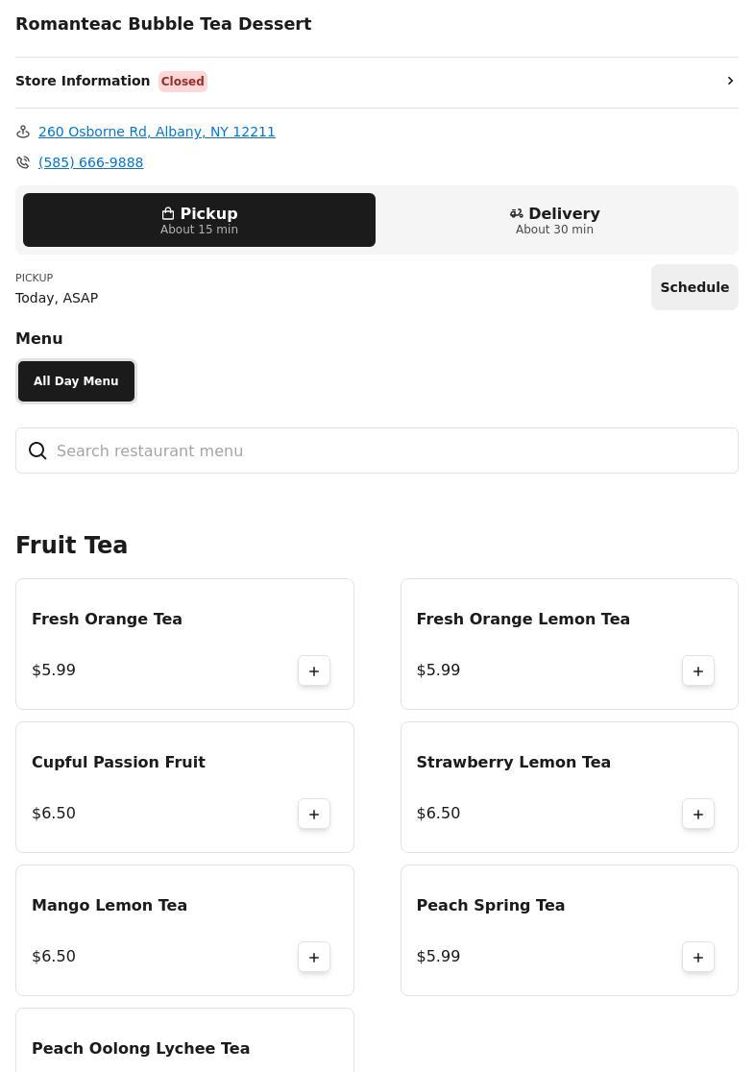The height and width of the screenshot is (1072, 754).
Task: Click the map pin address icon
Action: click(x=23, y=132)
